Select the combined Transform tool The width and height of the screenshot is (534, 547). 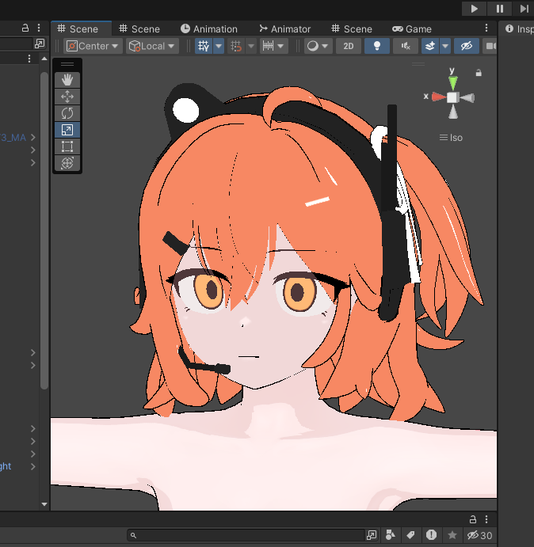[67, 163]
